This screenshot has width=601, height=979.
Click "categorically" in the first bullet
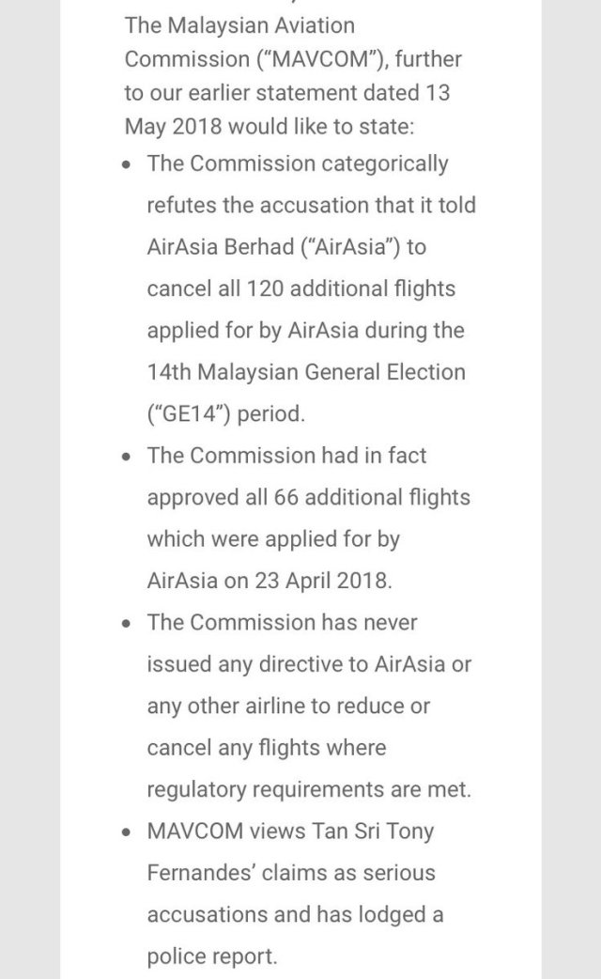click(x=385, y=163)
